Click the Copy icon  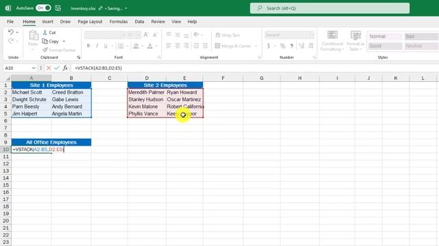pyautogui.click(x=45, y=41)
